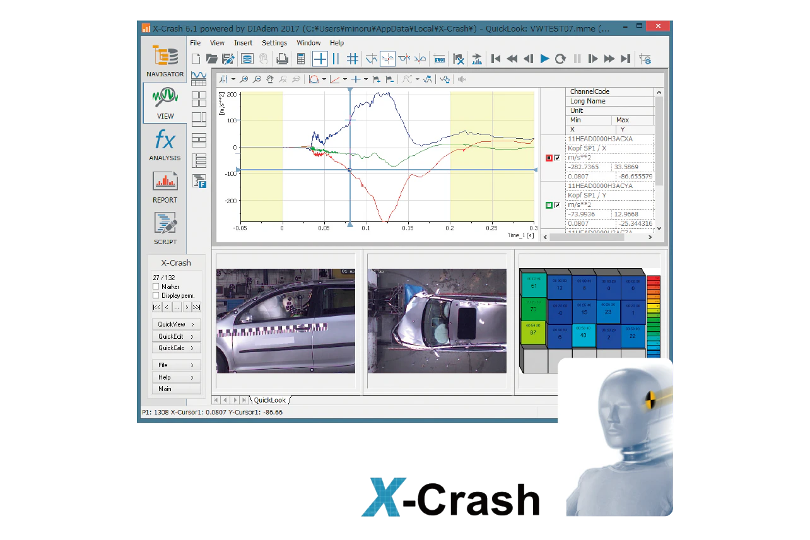810x540 pixels.
Task: Jump to last record with >>| button
Action: pos(196,307)
